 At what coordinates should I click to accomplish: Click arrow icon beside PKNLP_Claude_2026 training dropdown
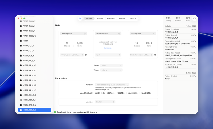pos(86,55)
